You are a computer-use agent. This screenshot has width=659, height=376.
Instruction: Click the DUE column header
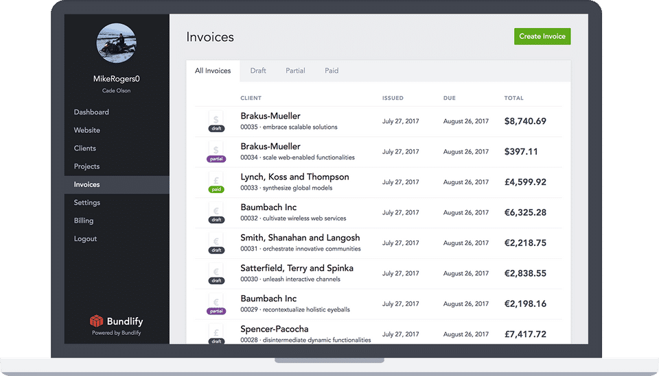point(449,98)
